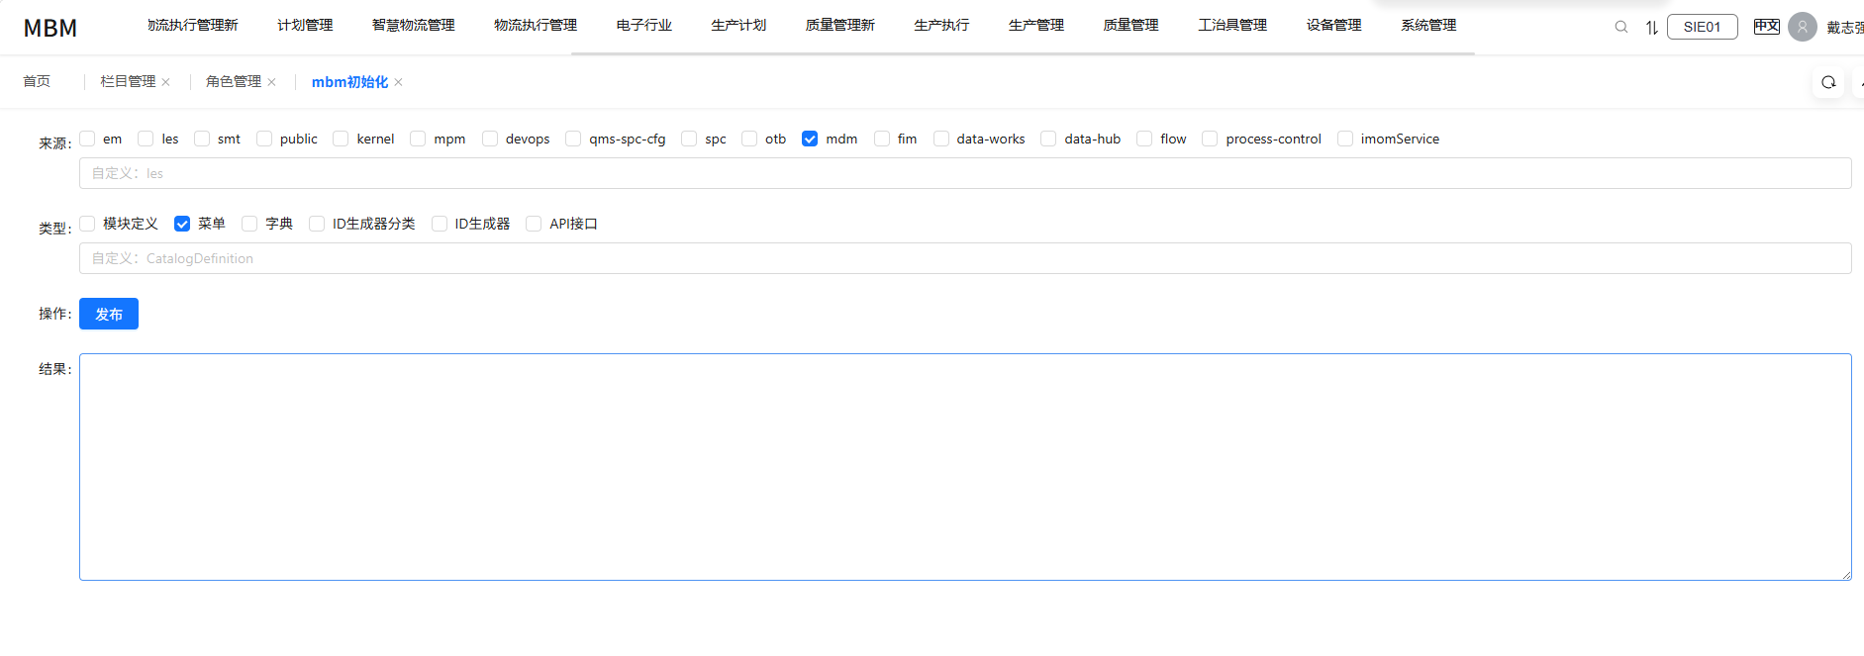Check the ID生成器 type checkbox

440,224
